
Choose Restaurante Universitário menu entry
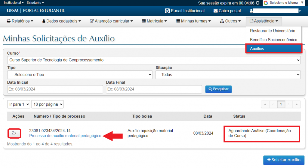273,31
